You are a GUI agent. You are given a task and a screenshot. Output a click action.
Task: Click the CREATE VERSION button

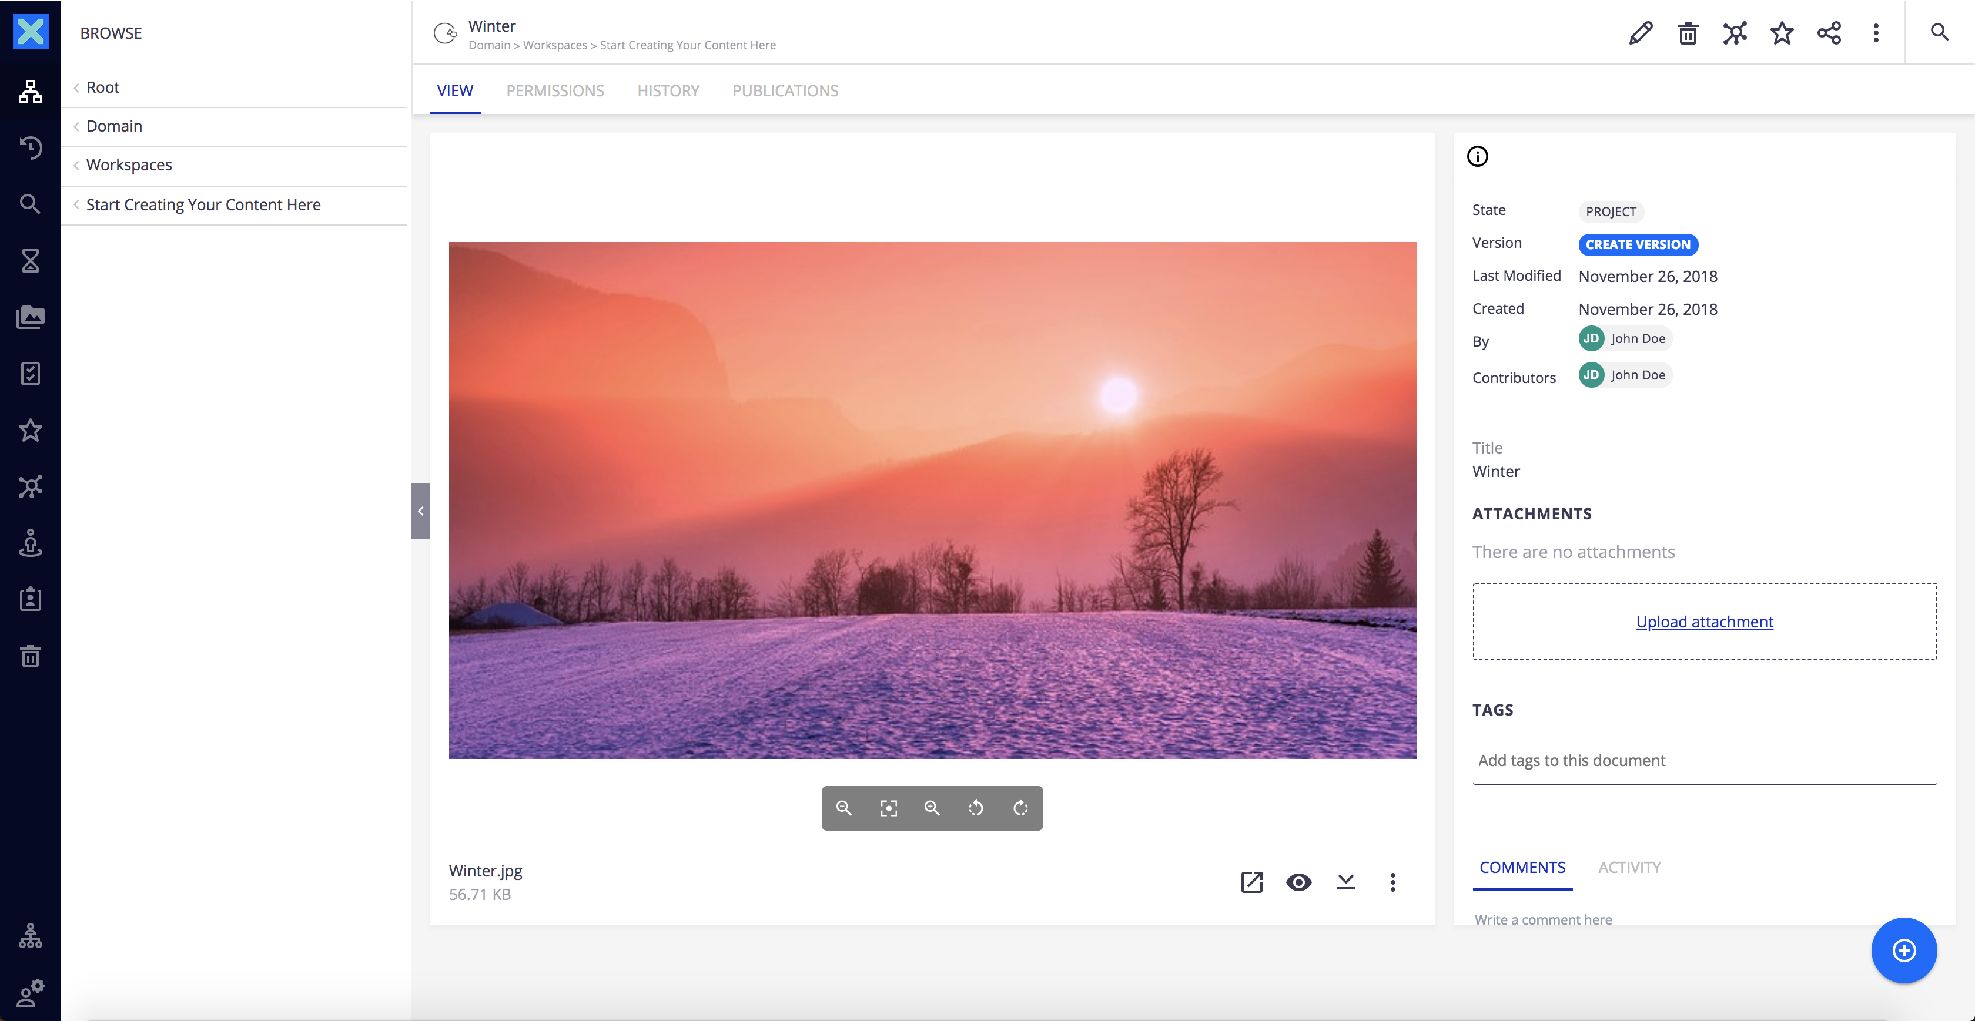tap(1638, 244)
